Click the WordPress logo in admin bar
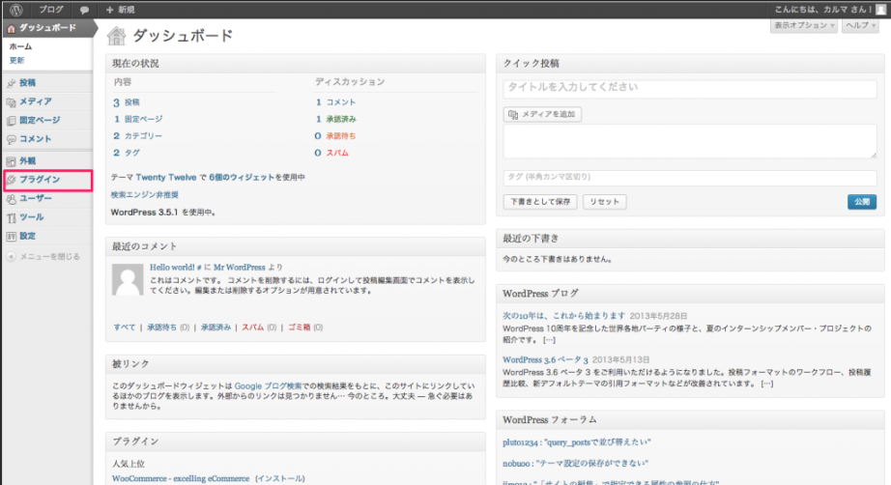The image size is (891, 485). click(15, 9)
